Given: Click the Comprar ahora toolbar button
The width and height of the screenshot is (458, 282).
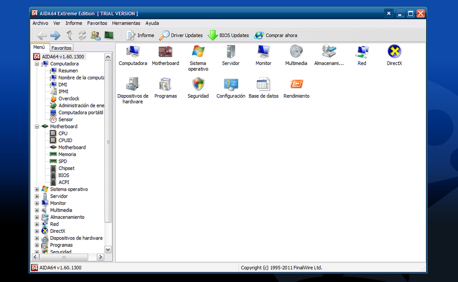Looking at the screenshot, I should tap(276, 35).
